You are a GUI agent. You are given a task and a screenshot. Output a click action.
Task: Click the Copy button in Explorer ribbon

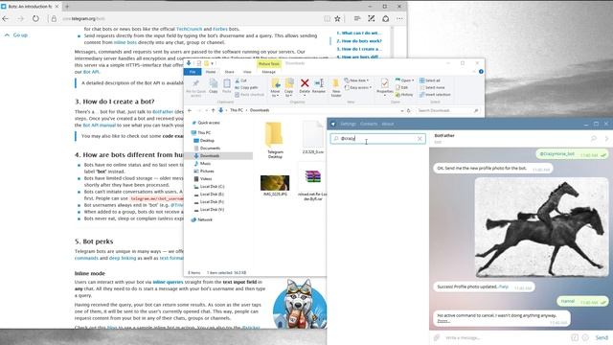point(213,86)
